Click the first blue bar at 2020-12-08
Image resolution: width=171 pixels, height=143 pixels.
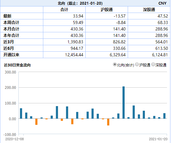tap(21, 113)
